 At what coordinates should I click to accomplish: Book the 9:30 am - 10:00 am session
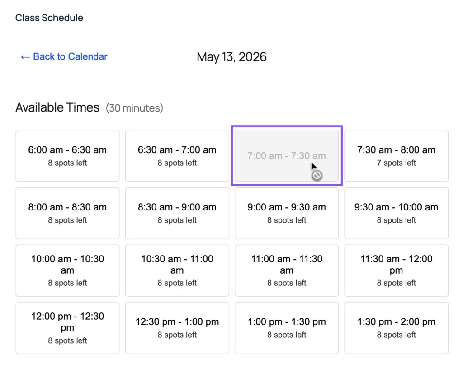click(x=396, y=213)
